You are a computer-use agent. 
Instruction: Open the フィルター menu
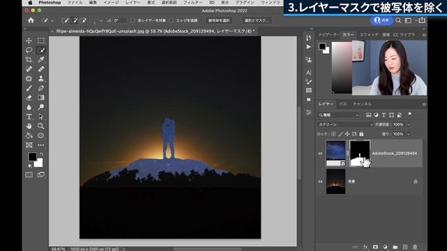(193, 3)
